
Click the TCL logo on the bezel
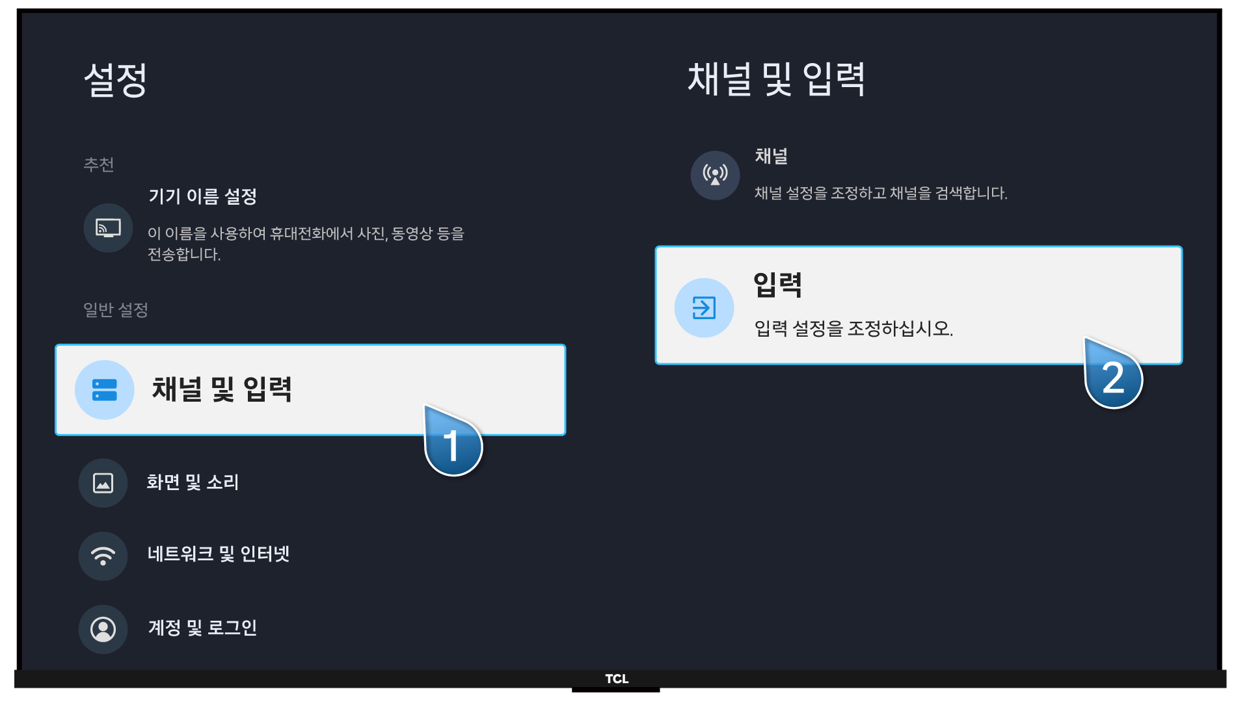point(617,679)
